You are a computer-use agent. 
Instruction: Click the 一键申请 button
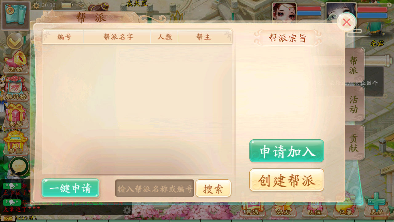tap(70, 188)
